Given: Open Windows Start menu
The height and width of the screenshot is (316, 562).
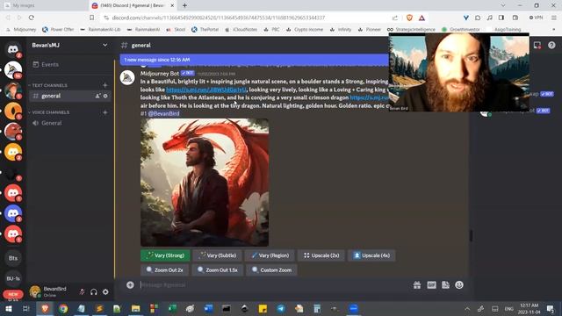Looking at the screenshot, I should (x=8, y=308).
